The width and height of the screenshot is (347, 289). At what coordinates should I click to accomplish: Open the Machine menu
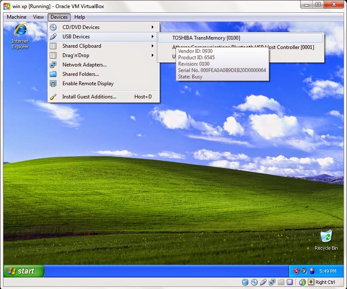pyautogui.click(x=17, y=17)
